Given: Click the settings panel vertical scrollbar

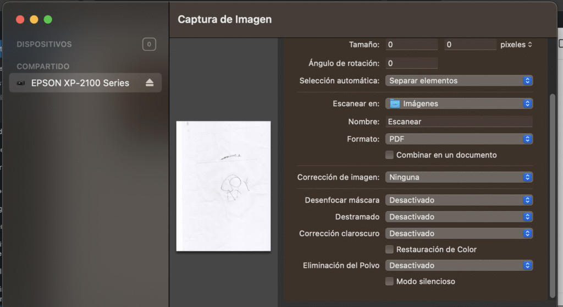Looking at the screenshot, I should click(552, 193).
